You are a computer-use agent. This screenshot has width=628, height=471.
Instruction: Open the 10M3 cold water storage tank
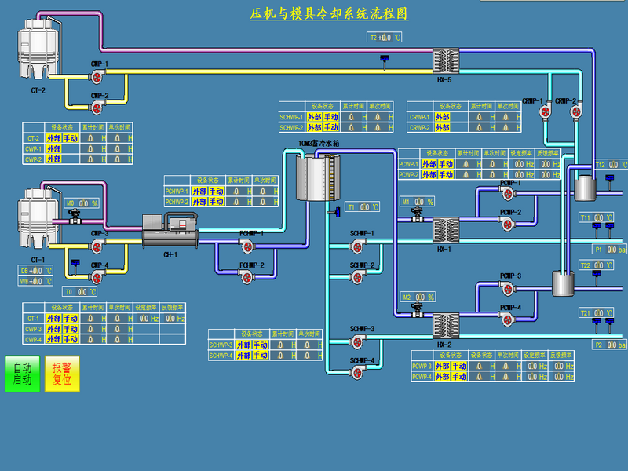(x=319, y=178)
